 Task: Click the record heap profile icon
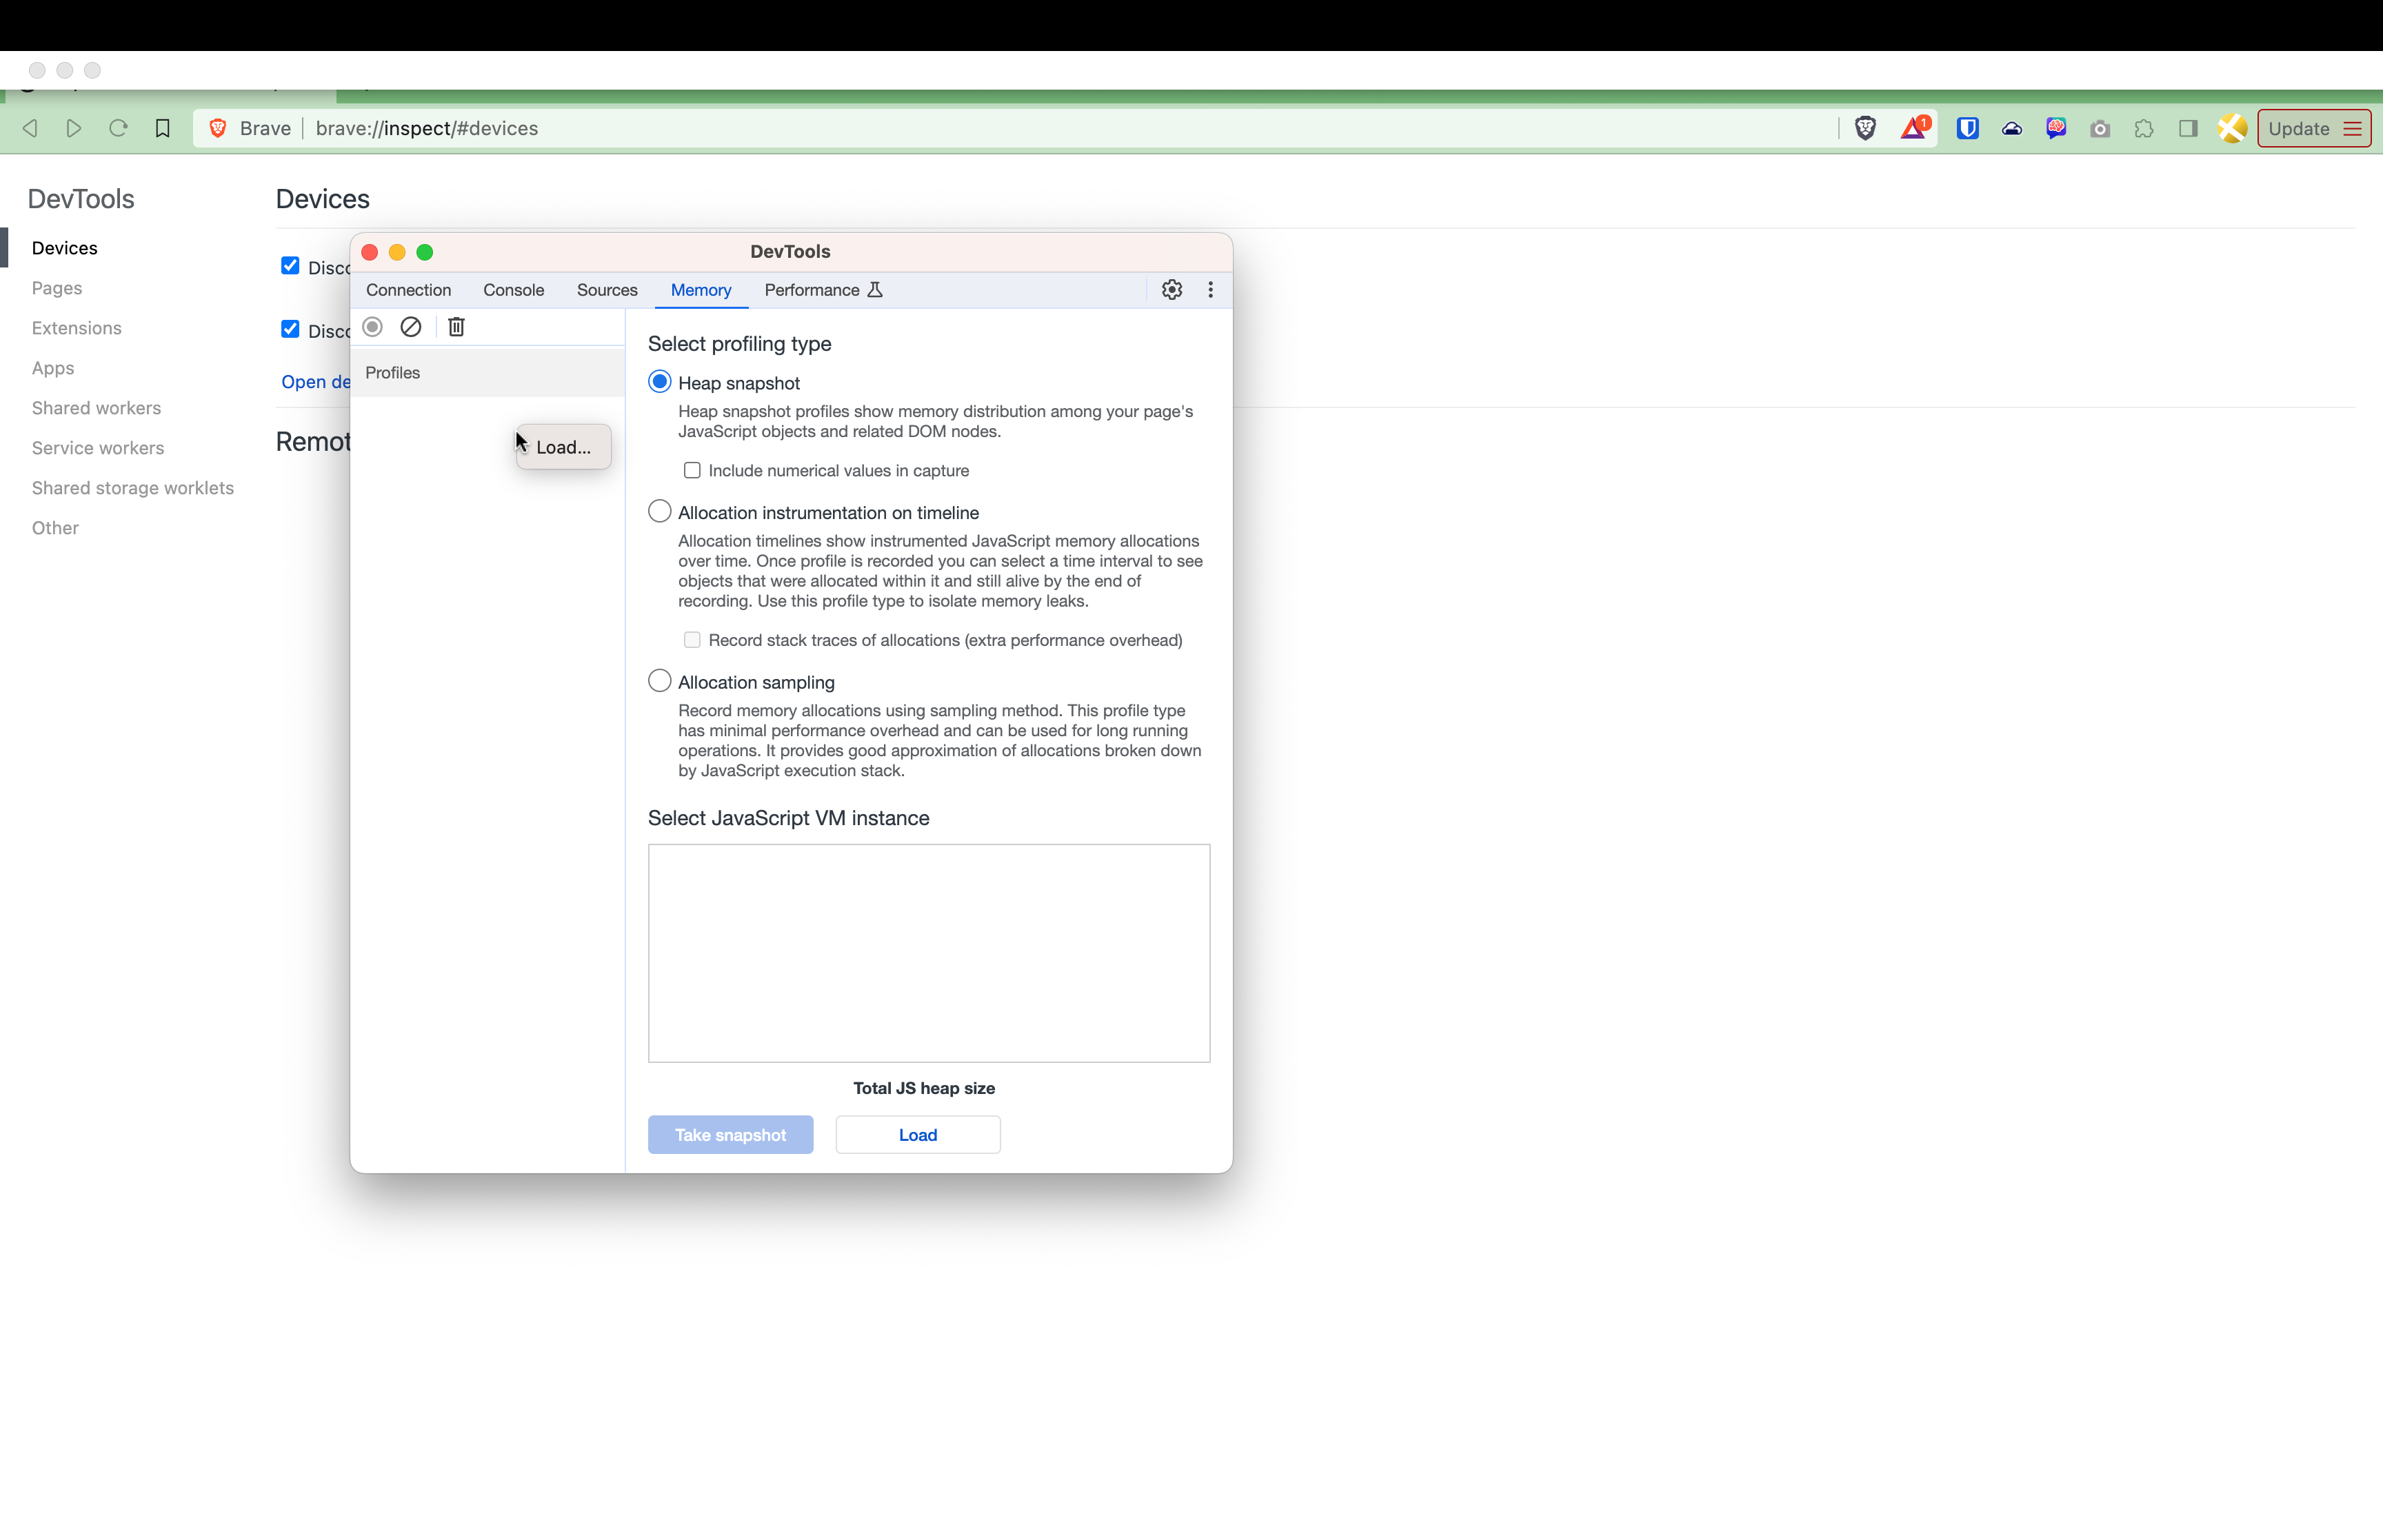373,327
